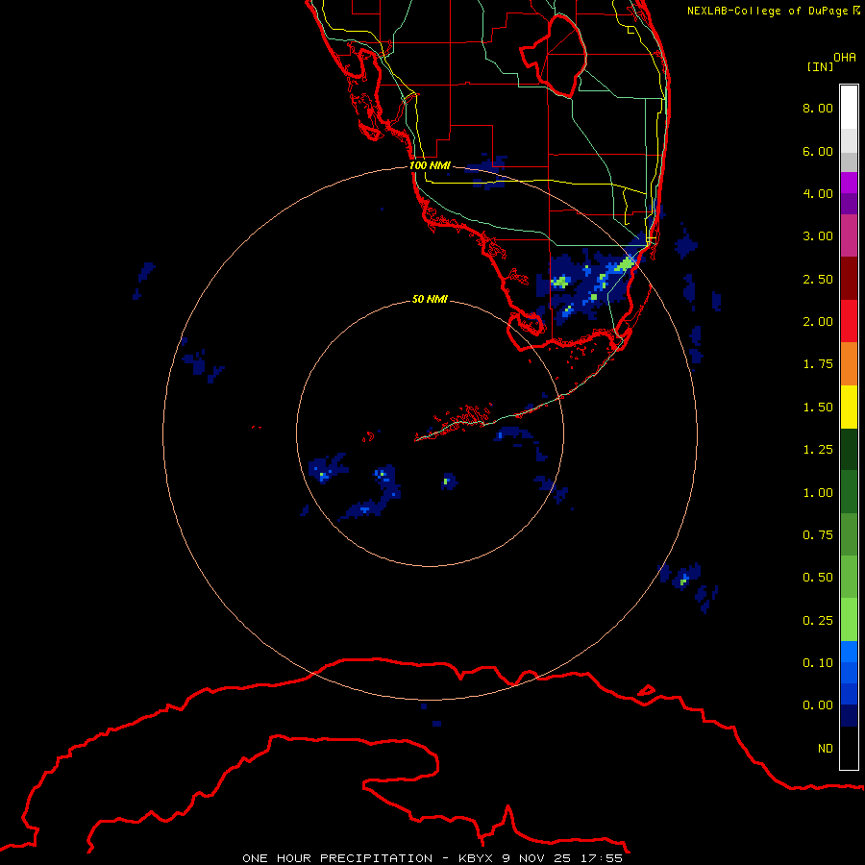Select the 1.25 legend value
The height and width of the screenshot is (865, 865).
818,450
